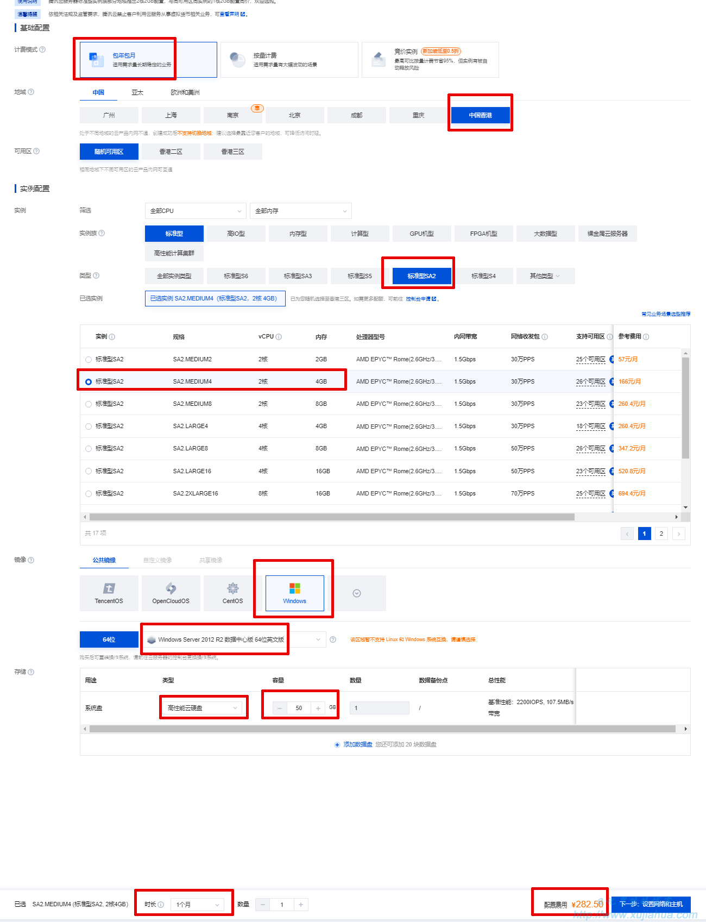Click the info icon beside vCPU column header
The width and height of the screenshot is (706, 922).
(x=279, y=337)
